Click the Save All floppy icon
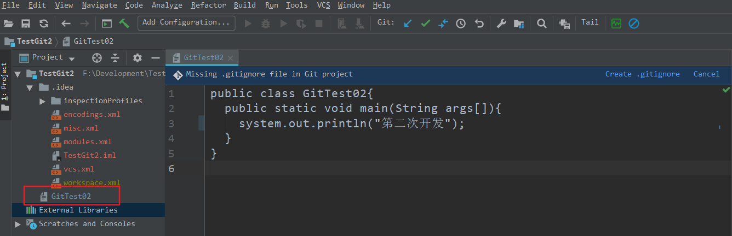 pyautogui.click(x=26, y=23)
